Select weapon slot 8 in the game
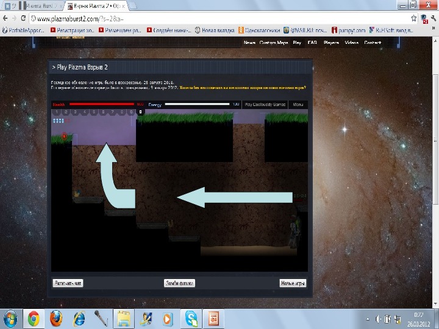Image resolution: width=439 pixels, height=329 pixels. click(122, 112)
